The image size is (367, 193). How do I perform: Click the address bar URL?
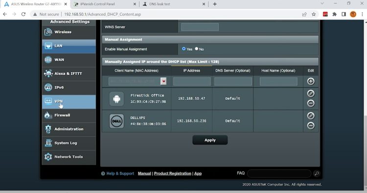(103, 14)
